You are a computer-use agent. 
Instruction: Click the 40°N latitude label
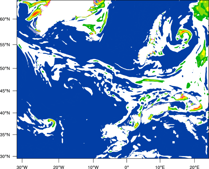pyautogui.click(x=5, y=113)
